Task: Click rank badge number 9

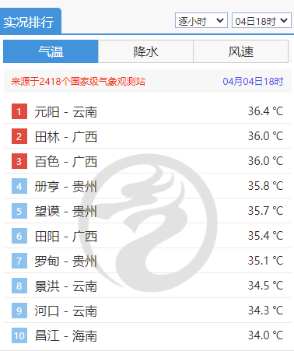Action: coord(19,311)
